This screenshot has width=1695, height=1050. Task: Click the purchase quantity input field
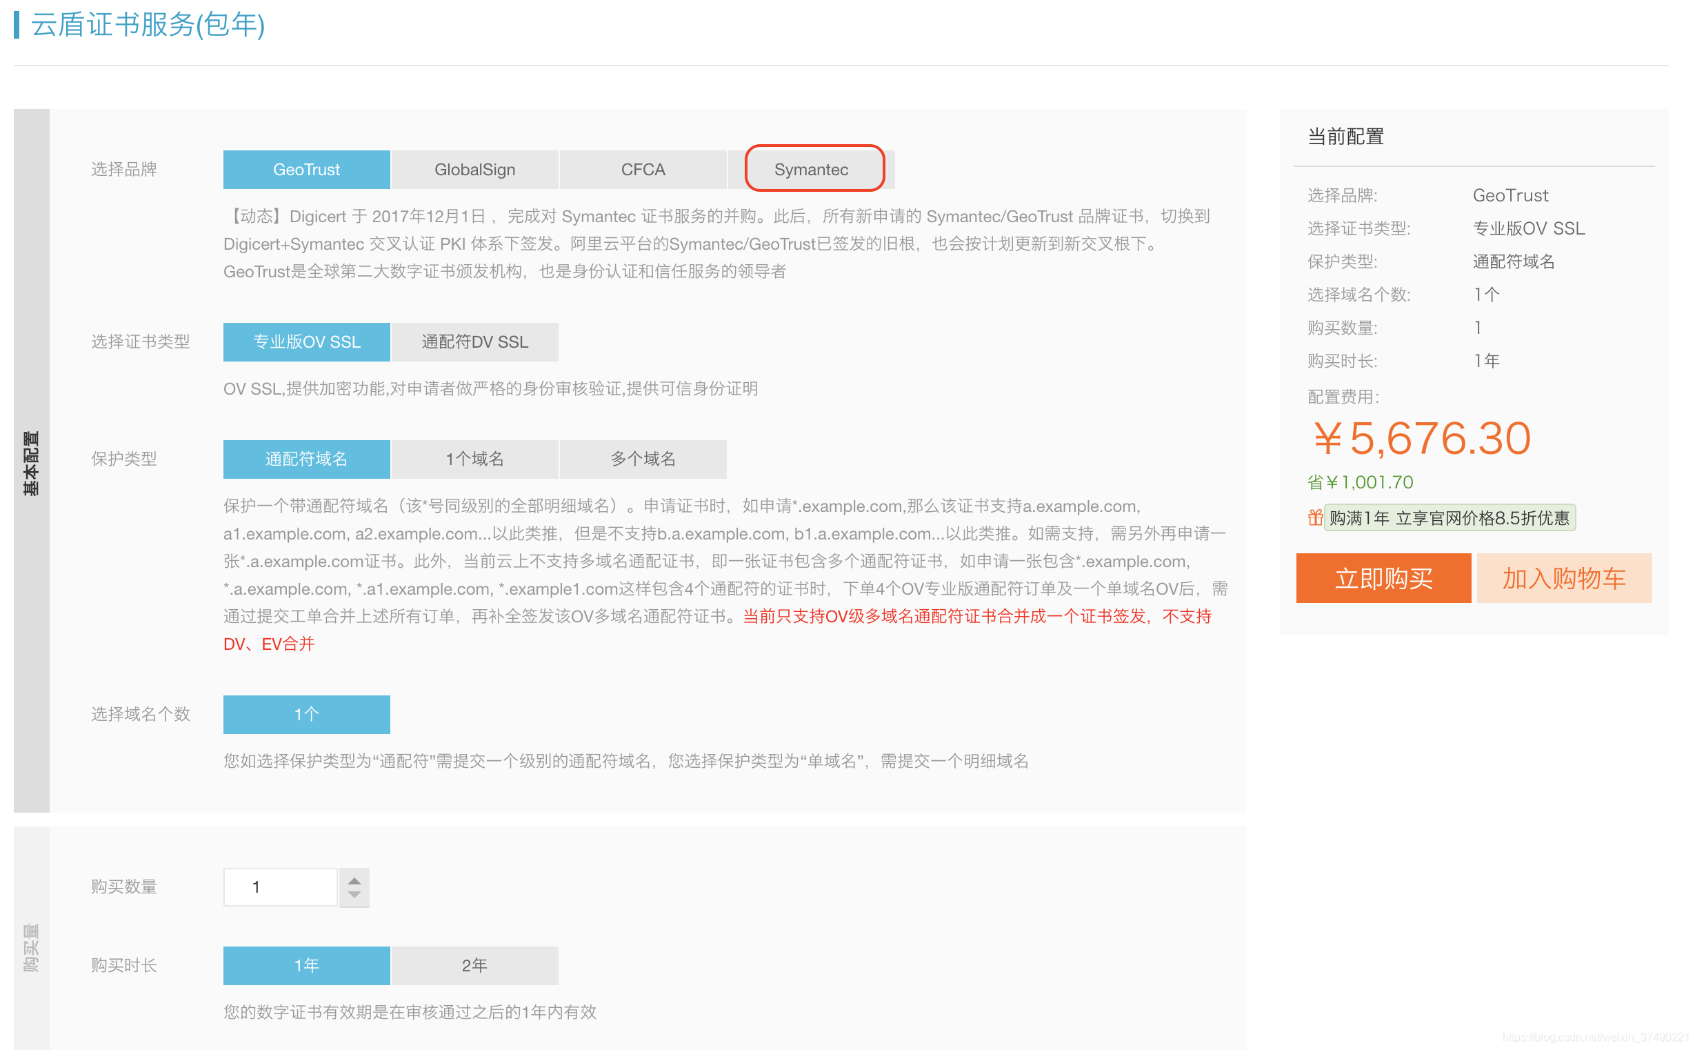[x=281, y=886]
